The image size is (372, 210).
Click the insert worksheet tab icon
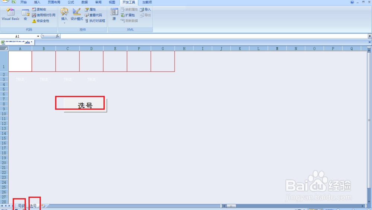point(43,206)
